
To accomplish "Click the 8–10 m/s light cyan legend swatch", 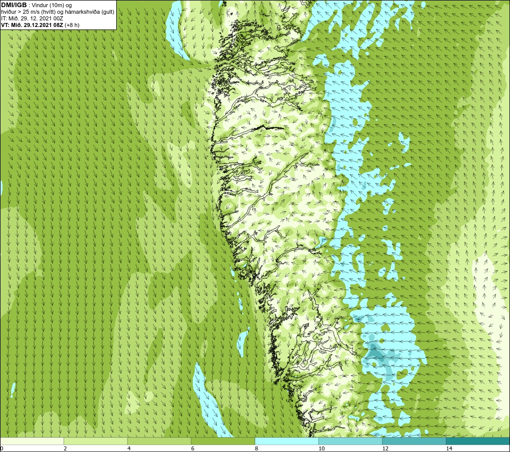I will [287, 441].
